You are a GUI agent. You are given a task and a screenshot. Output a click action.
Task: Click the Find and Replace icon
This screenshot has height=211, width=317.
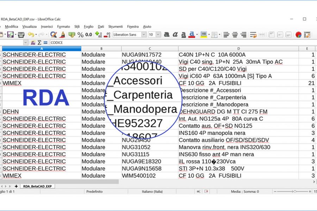[54, 34]
